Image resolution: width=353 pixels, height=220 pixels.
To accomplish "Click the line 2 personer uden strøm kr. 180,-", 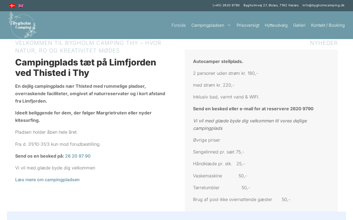I will click(x=226, y=73).
